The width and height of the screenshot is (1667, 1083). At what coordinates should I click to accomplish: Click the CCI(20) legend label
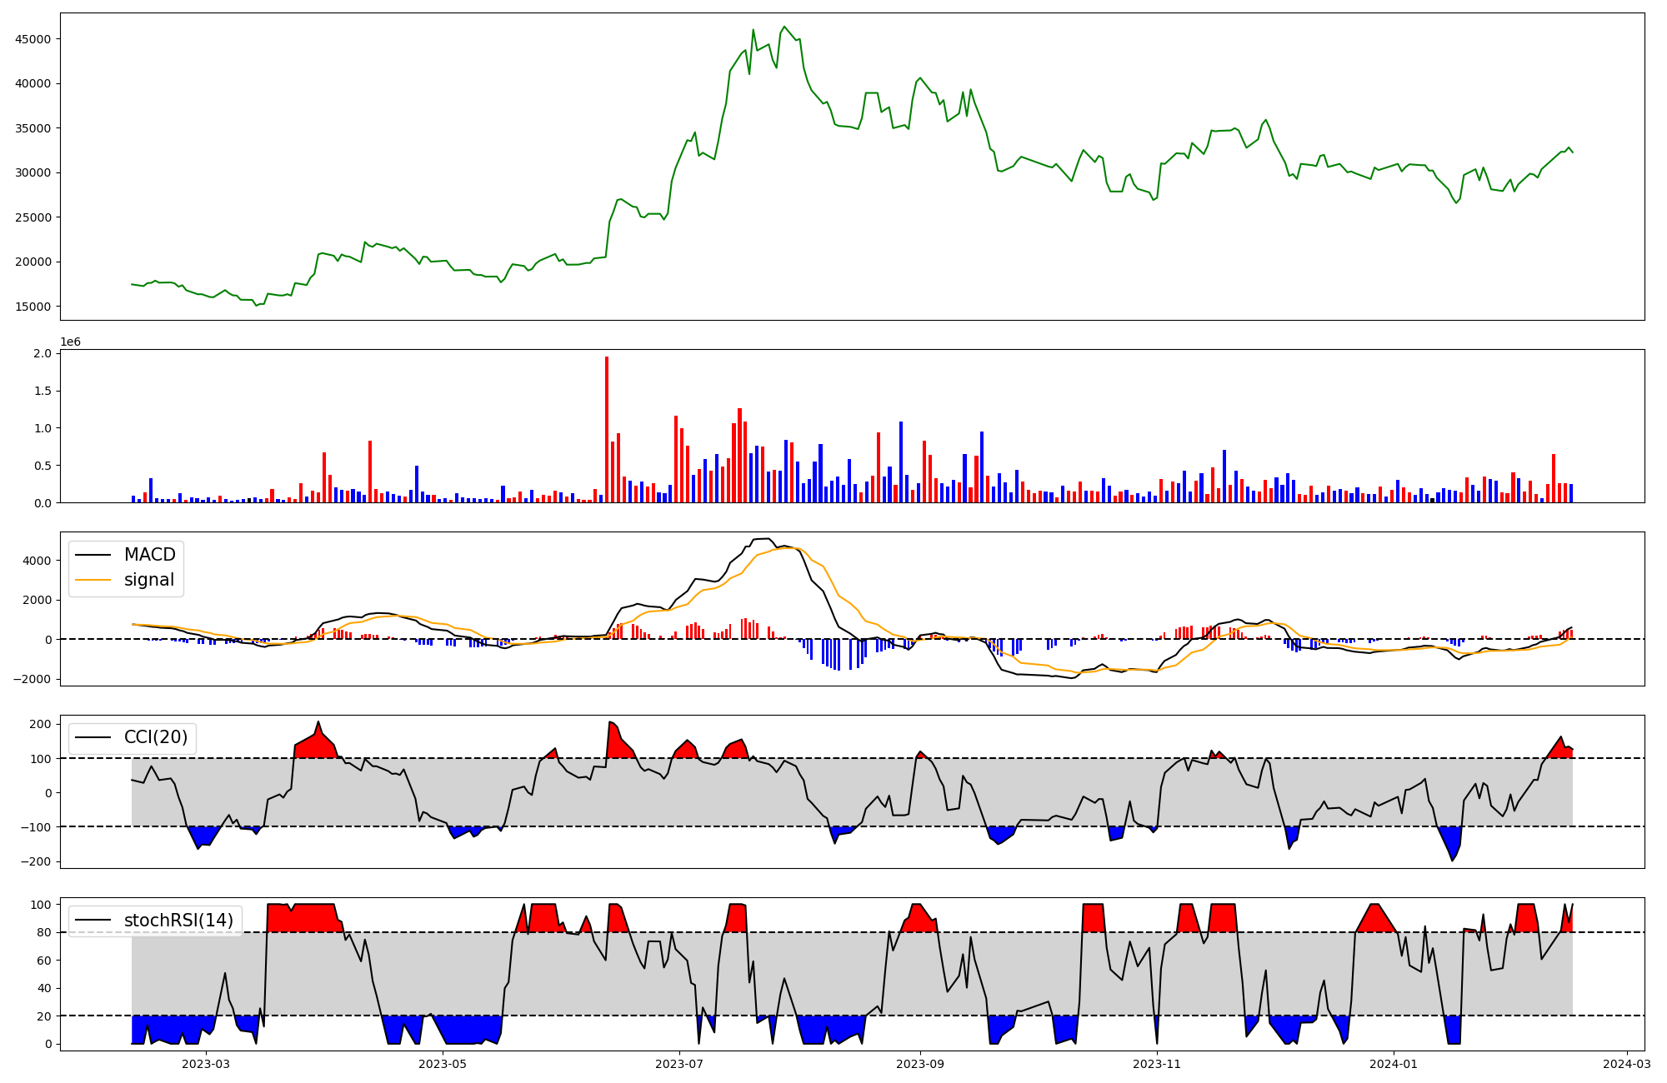coord(156,737)
